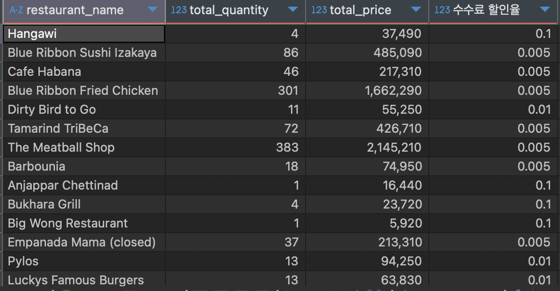This screenshot has height=291, width=560.
Task: Select Blue Ribbon Fried Chicken cell
Action: click(x=84, y=91)
